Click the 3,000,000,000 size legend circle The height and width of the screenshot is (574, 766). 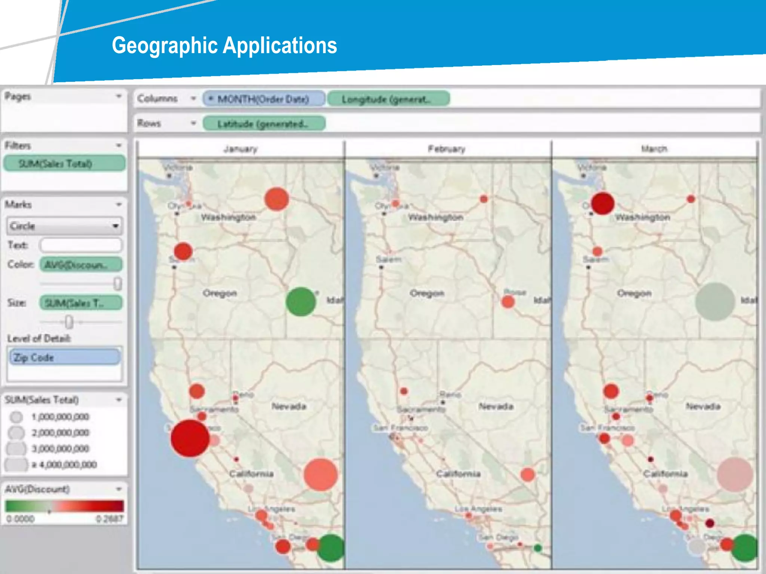pos(16,448)
